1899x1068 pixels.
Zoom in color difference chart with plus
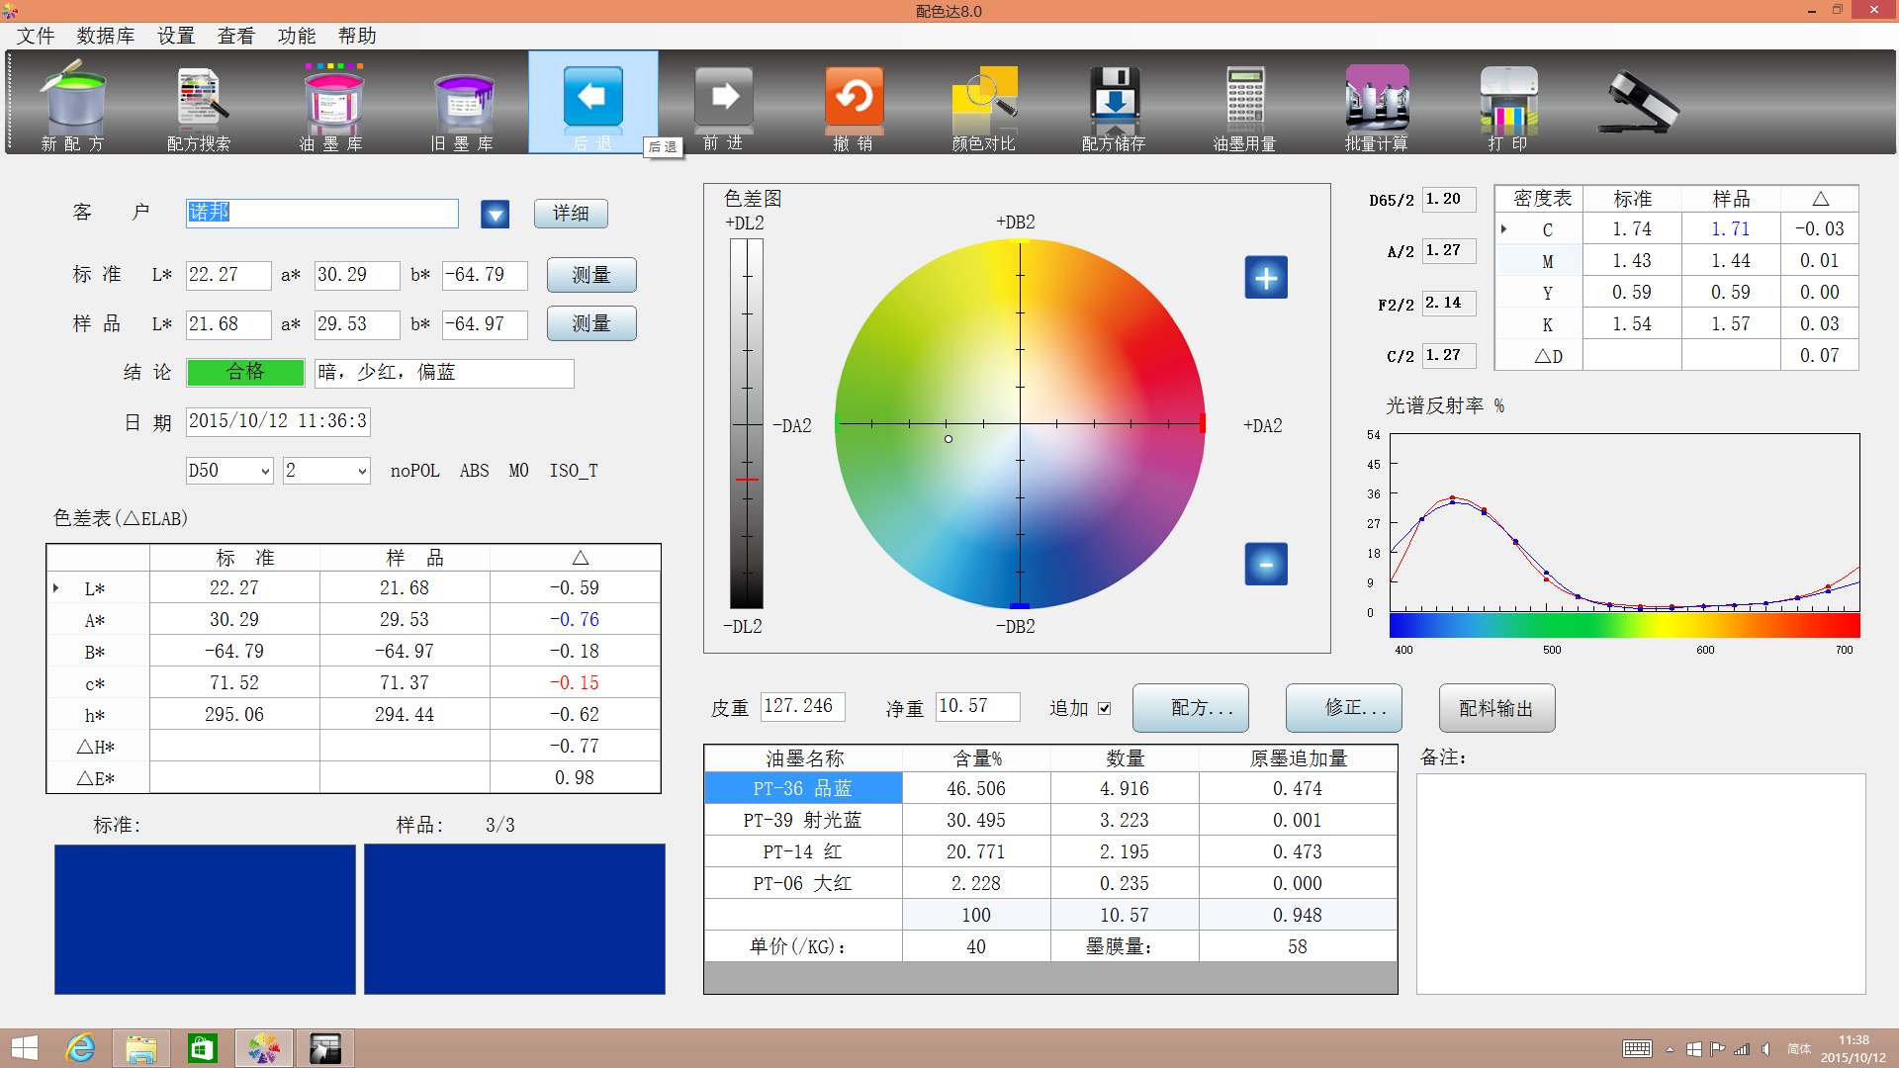click(x=1266, y=278)
